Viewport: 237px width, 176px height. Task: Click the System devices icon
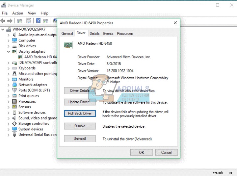tap(14, 129)
